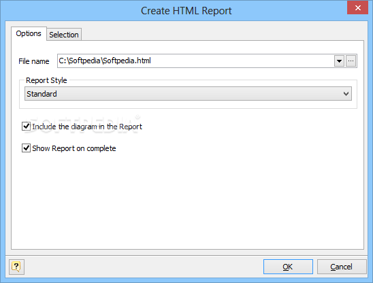
Task: Switch to the Selection tab
Action: [64, 35]
